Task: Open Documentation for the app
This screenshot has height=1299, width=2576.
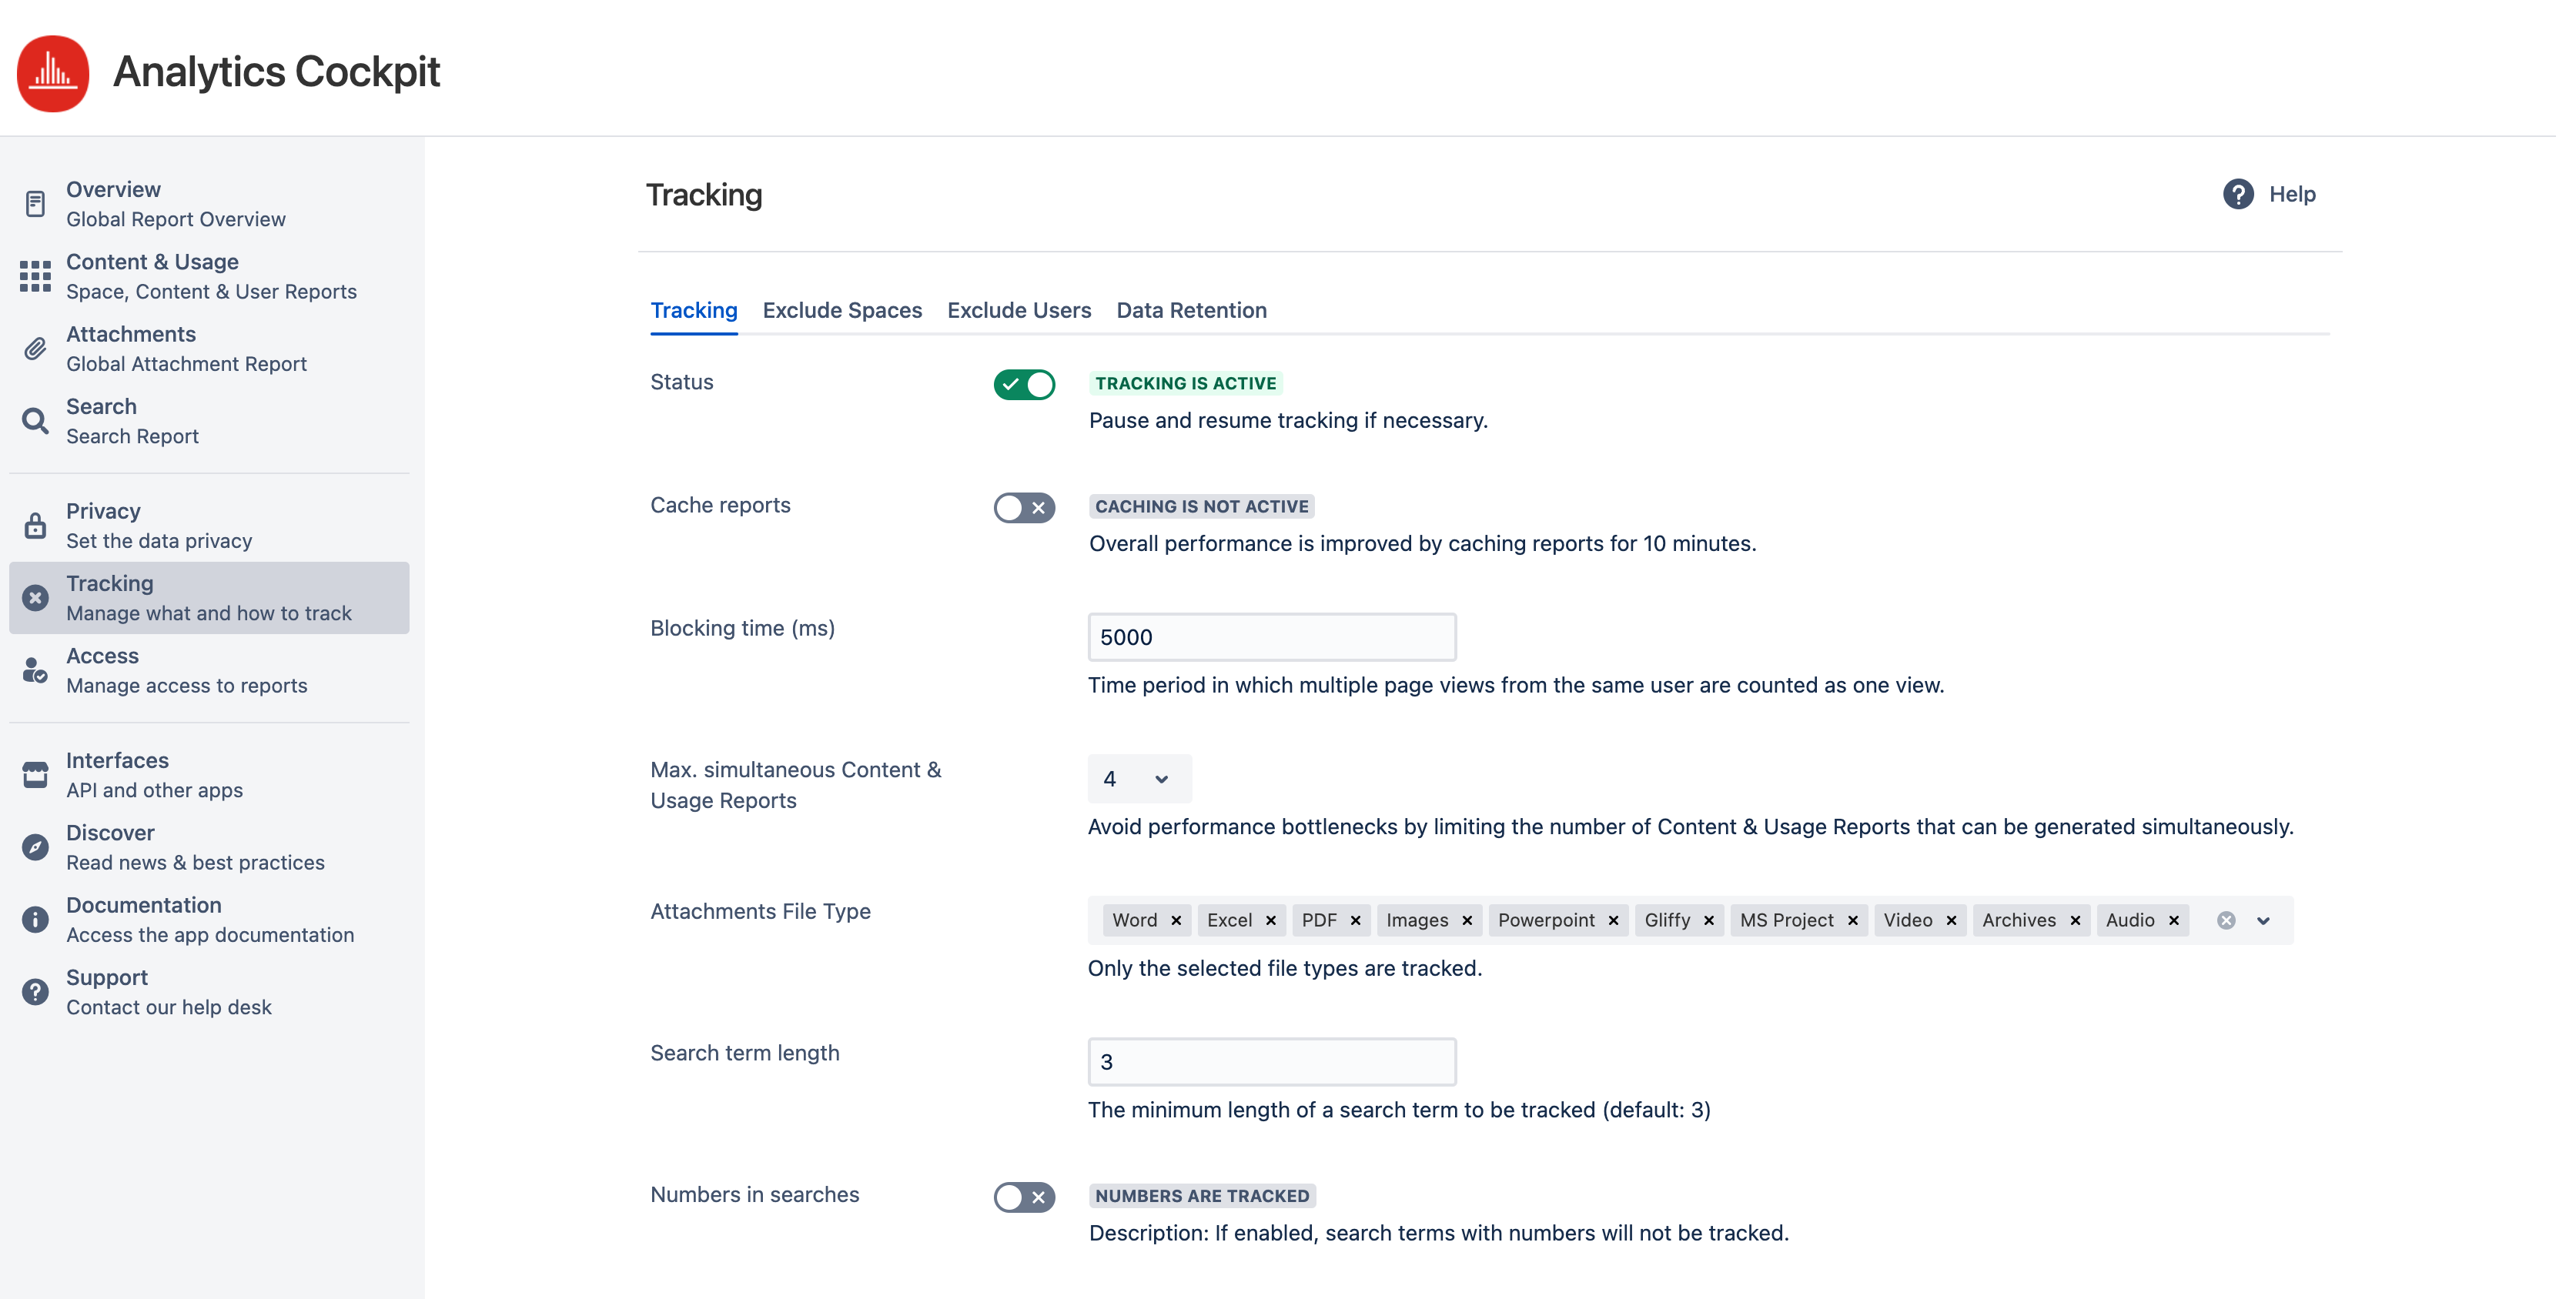Action: point(35,918)
